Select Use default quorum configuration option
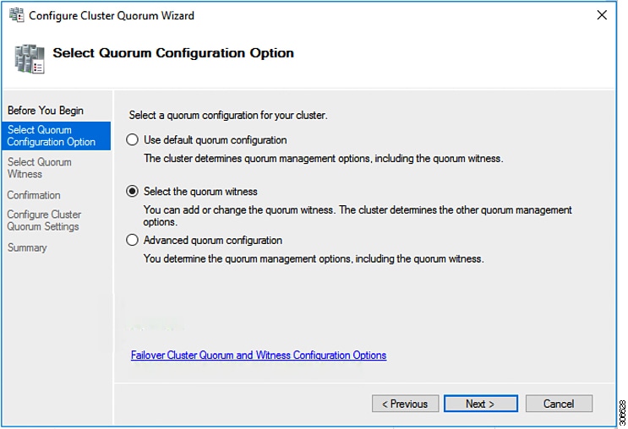 coord(132,140)
